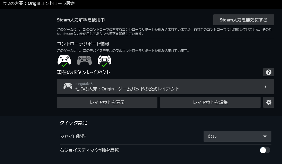The width and height of the screenshot is (282, 164).
Task: Click the grayed-out PS4 controller icon
Action: pyautogui.click(x=84, y=60)
